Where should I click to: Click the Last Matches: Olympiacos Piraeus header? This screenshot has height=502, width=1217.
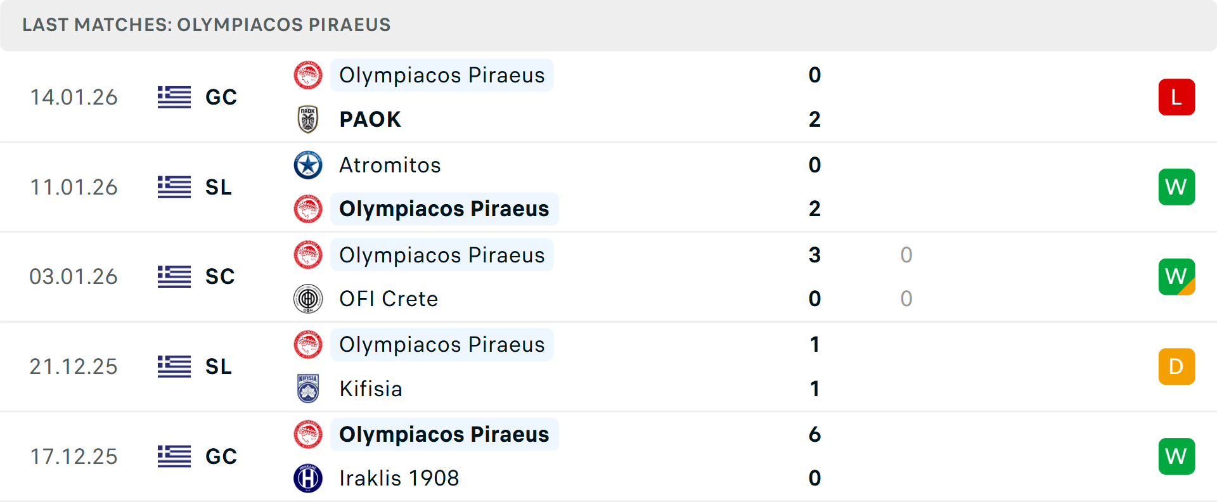(x=207, y=25)
